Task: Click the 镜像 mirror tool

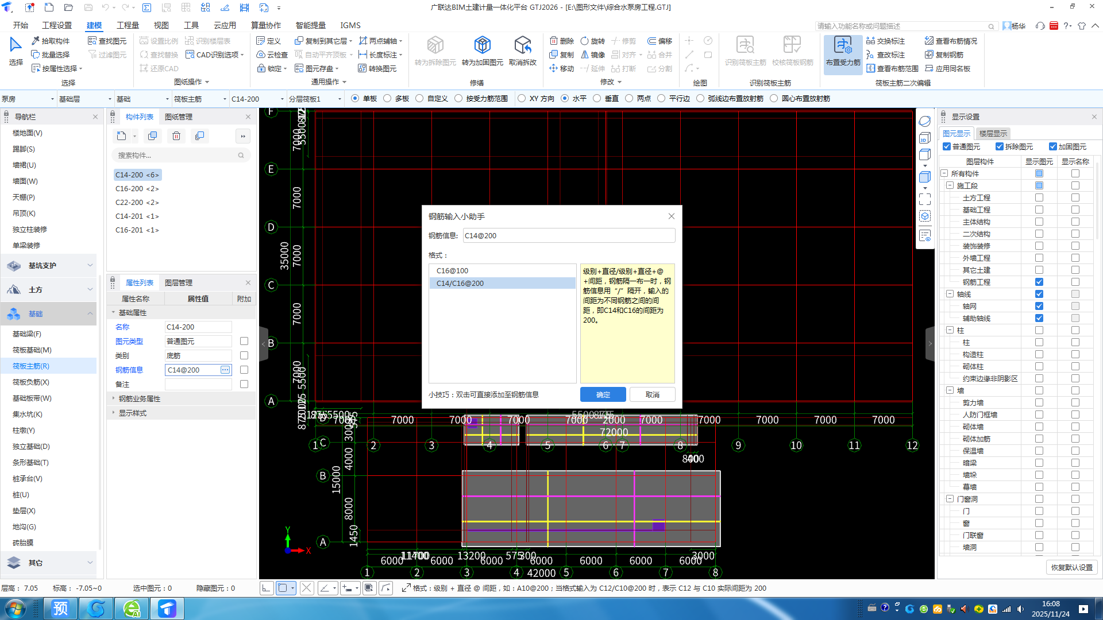Action: pyautogui.click(x=592, y=55)
